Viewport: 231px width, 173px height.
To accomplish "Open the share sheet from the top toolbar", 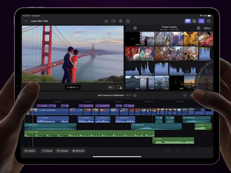I will (x=128, y=21).
